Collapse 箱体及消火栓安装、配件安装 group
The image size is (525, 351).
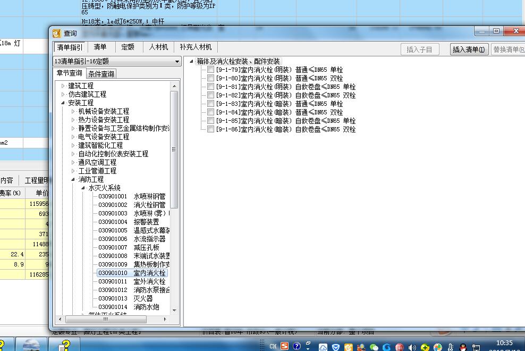point(191,61)
